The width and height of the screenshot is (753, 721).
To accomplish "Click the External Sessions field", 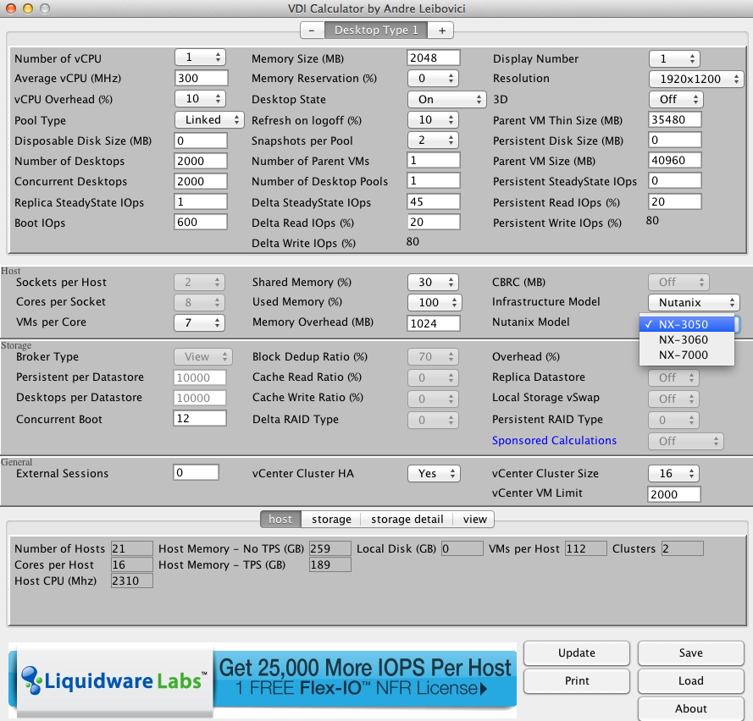I will coord(197,472).
